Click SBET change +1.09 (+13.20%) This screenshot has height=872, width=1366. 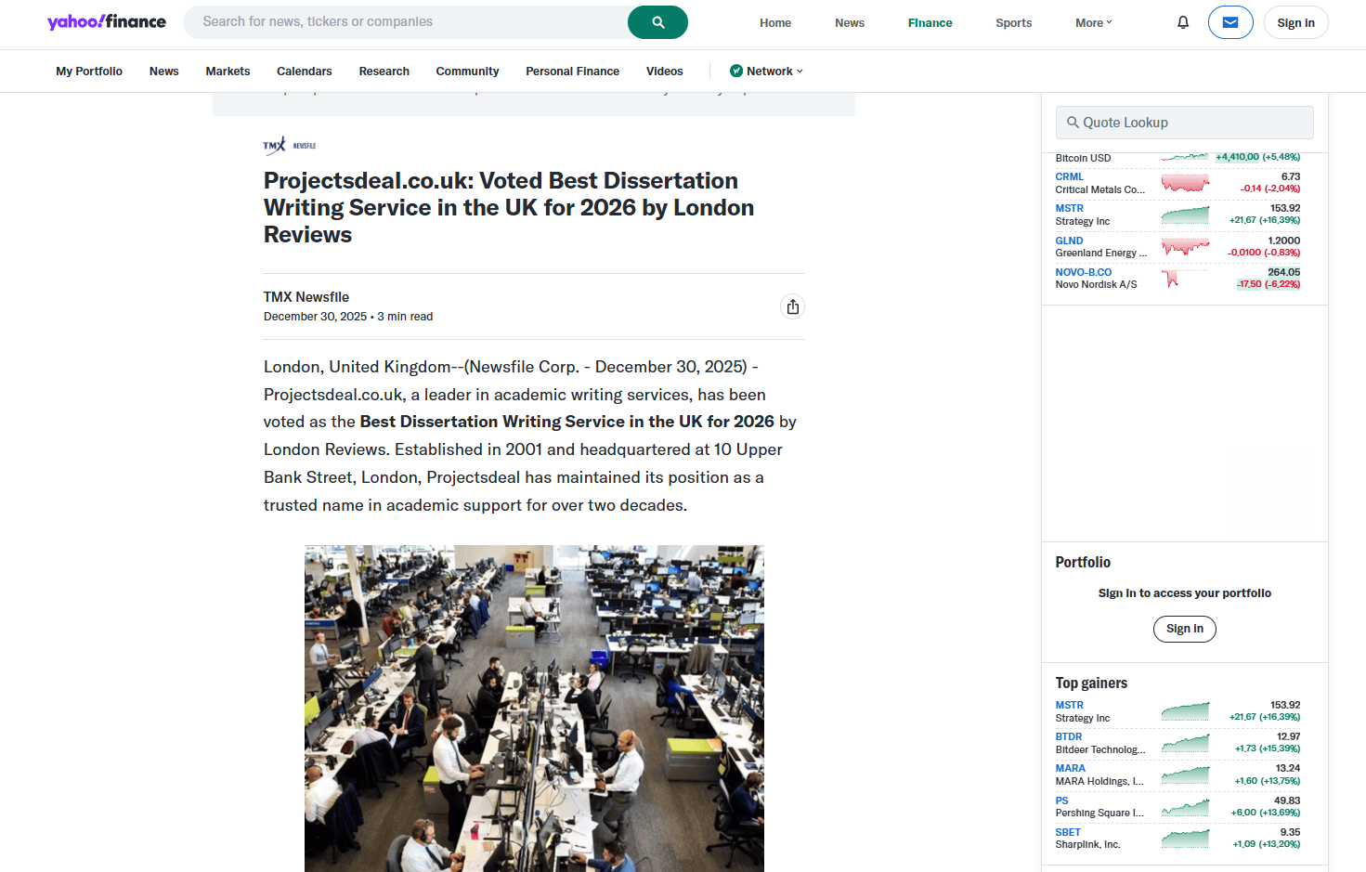point(1267,844)
